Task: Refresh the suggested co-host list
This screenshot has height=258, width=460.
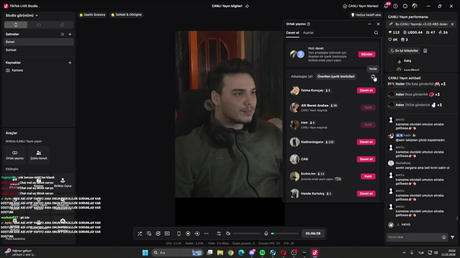Action: [373, 77]
